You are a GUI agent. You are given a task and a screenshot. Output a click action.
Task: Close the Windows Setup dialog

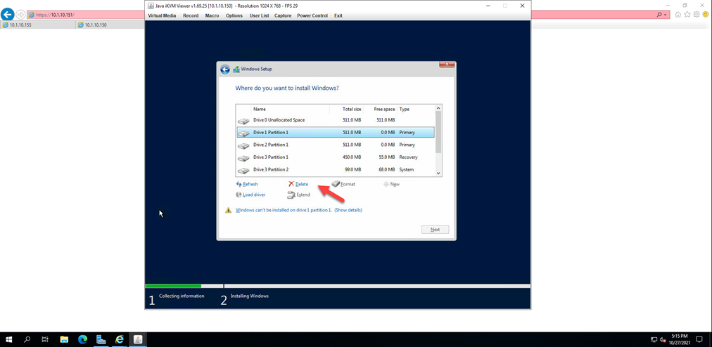(447, 65)
